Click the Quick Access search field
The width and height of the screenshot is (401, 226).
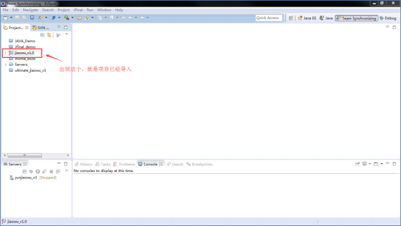point(268,18)
